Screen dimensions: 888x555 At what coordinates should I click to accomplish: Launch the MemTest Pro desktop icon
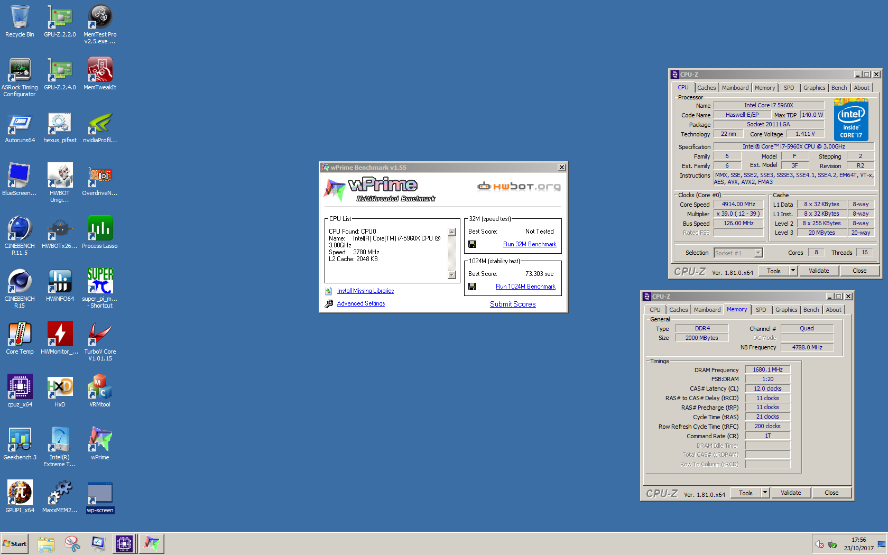point(100,24)
